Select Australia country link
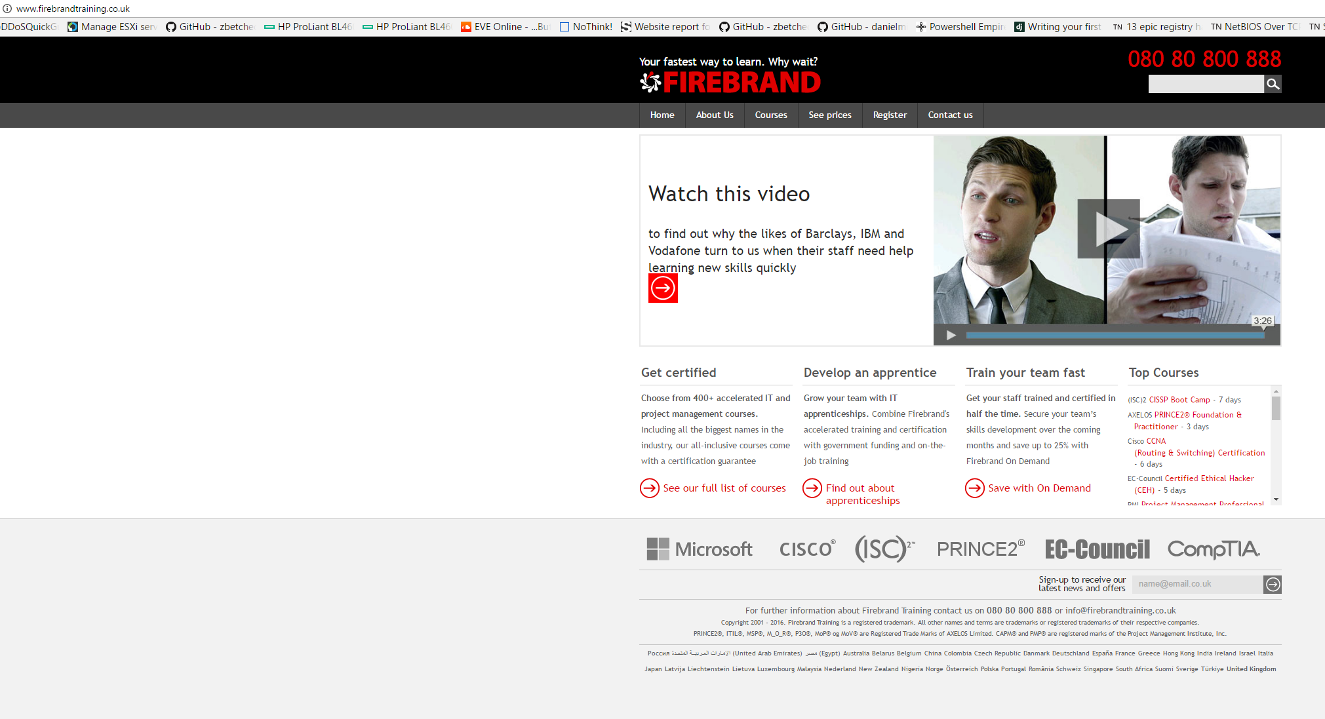1325x719 pixels. 856,653
